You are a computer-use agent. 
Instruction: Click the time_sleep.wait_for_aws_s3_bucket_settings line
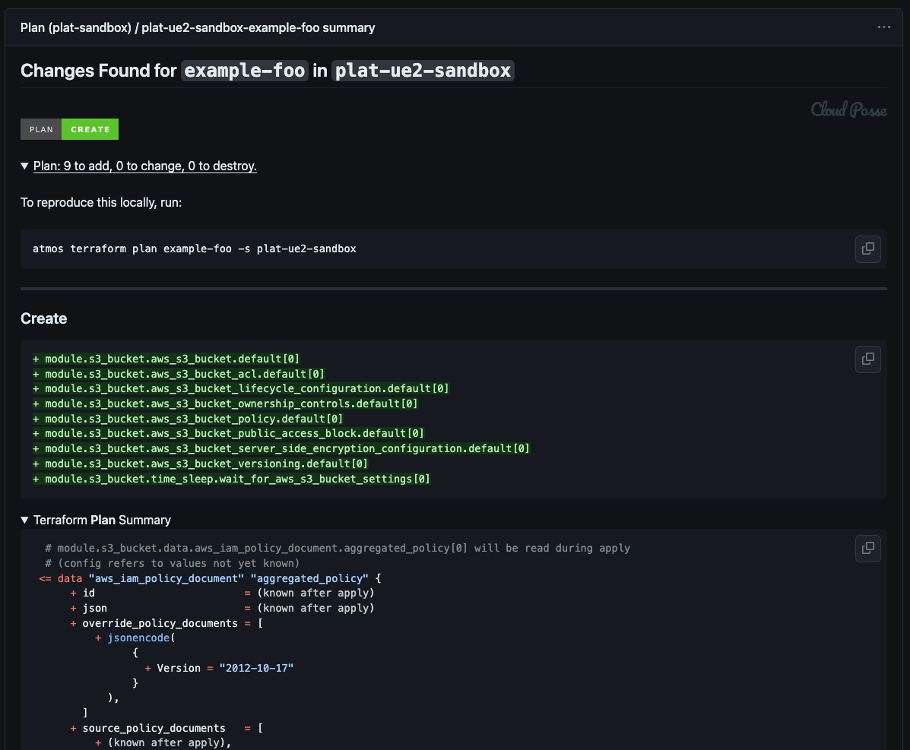pyautogui.click(x=232, y=479)
